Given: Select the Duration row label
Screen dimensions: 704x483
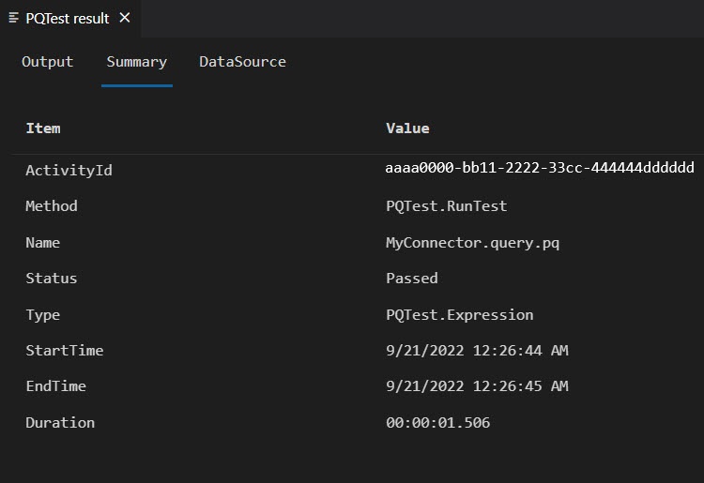Looking at the screenshot, I should pos(60,423).
